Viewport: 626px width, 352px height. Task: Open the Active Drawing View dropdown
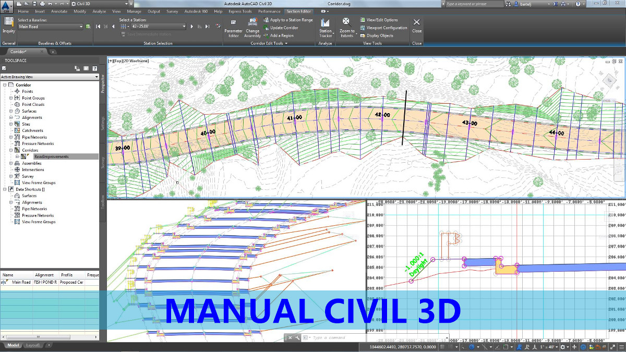[x=97, y=77]
